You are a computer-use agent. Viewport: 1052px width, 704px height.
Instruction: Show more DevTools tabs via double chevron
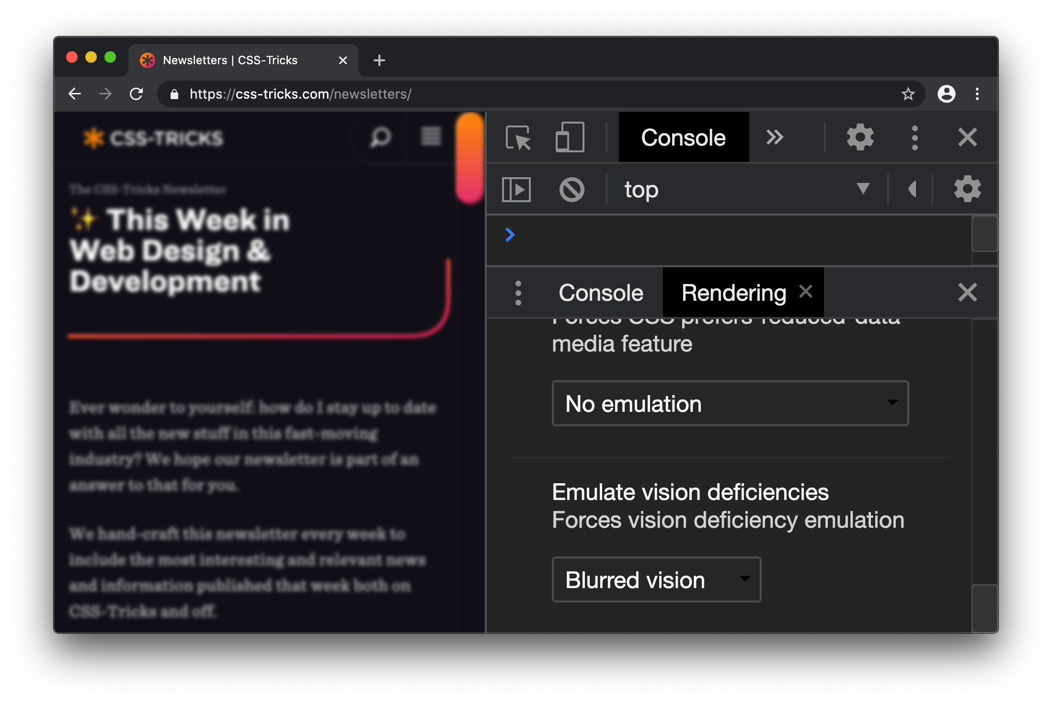[774, 137]
